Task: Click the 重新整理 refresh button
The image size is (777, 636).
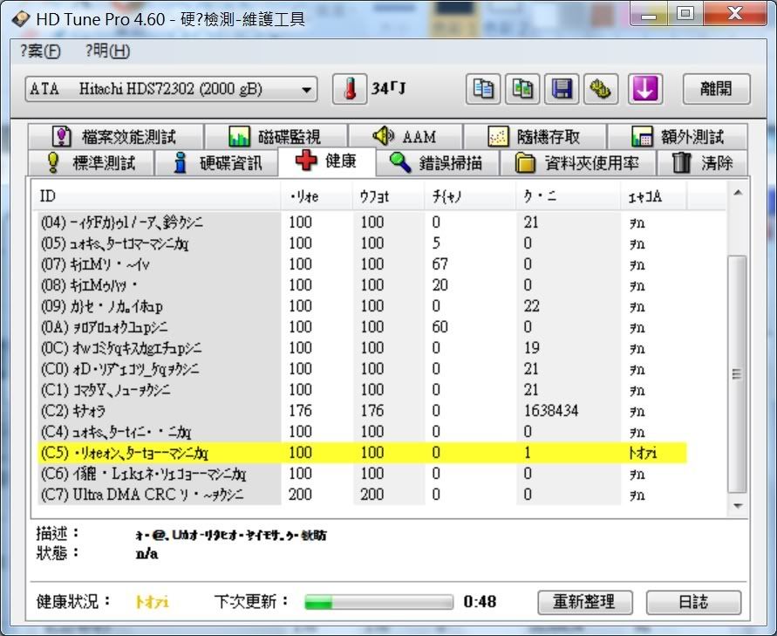Action: click(x=585, y=602)
